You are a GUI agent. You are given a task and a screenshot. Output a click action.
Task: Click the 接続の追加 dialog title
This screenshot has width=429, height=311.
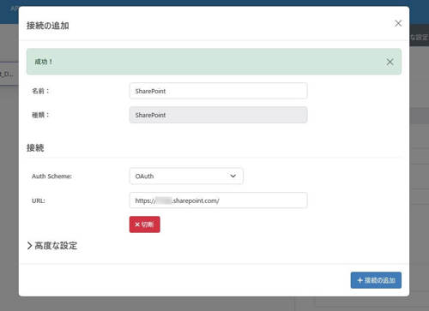coord(48,26)
